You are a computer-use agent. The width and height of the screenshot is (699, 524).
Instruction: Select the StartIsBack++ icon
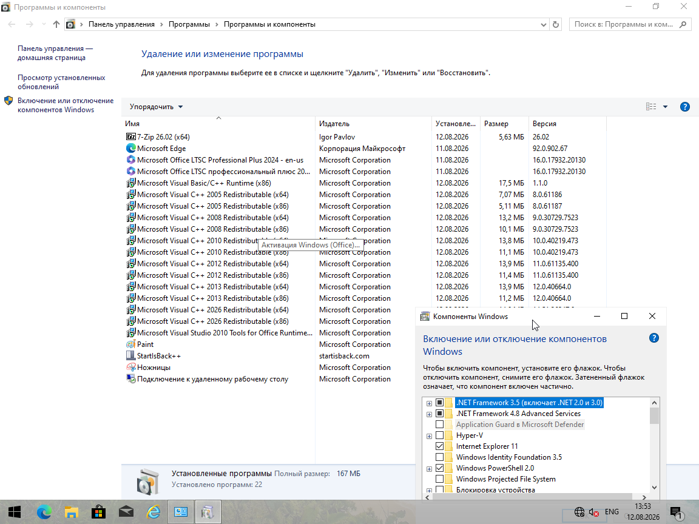click(130, 355)
